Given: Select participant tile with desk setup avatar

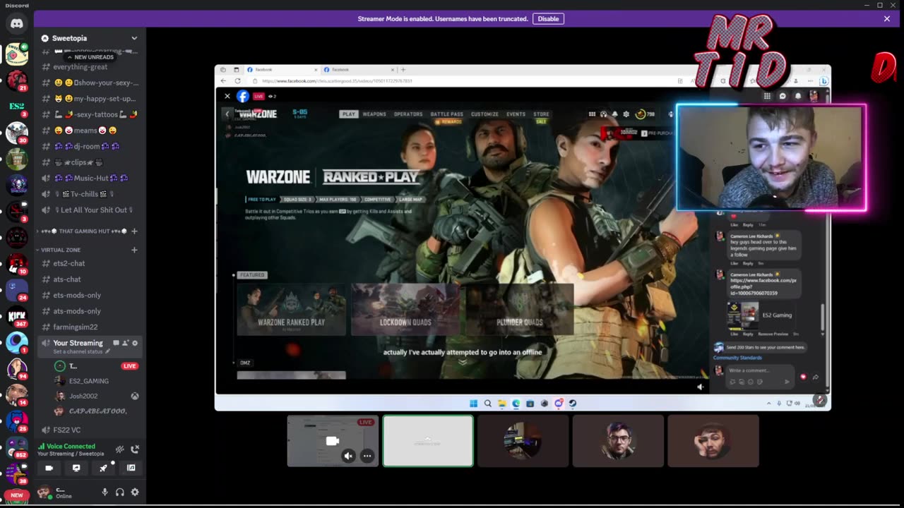Looking at the screenshot, I should coord(523,441).
